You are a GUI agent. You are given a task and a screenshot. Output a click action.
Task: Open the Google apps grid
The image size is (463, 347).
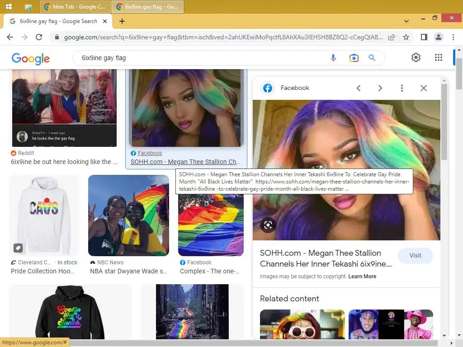click(x=439, y=57)
